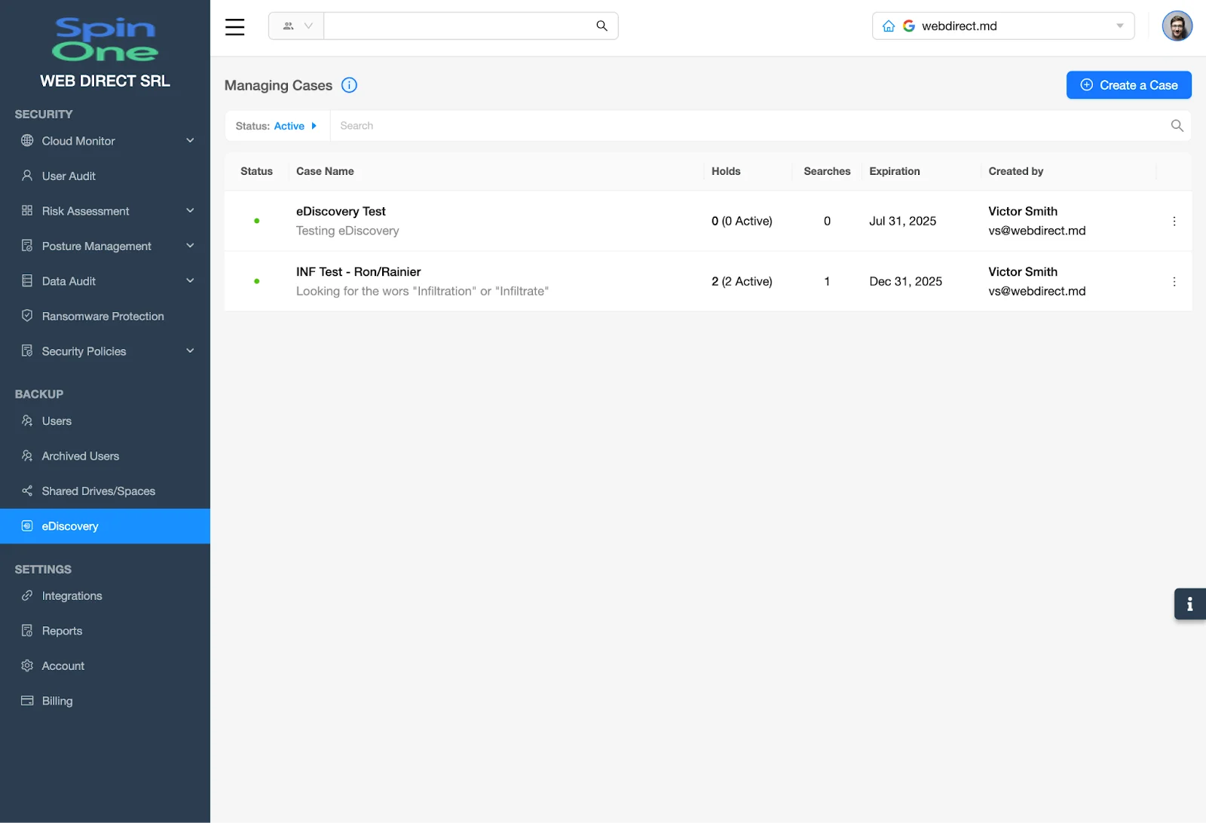Image resolution: width=1206 pixels, height=823 pixels.
Task: Click the eDiscovery sidebar icon
Action: click(27, 526)
